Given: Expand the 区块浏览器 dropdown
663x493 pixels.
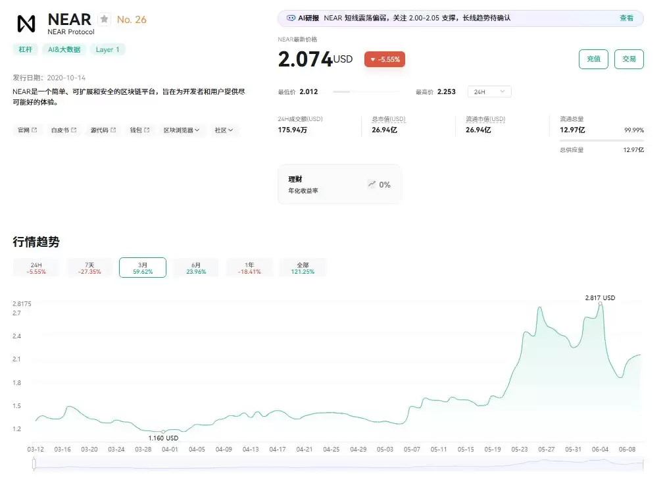Looking at the screenshot, I should [x=182, y=130].
